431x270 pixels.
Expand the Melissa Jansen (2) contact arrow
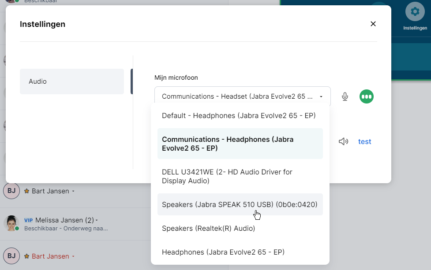(x=97, y=220)
